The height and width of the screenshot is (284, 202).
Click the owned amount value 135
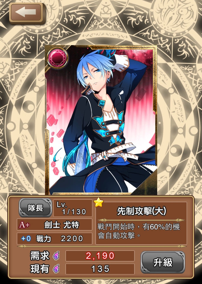(x=100, y=269)
